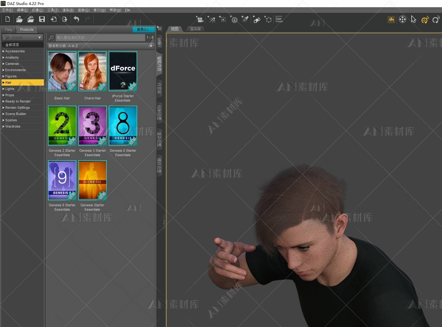The height and width of the screenshot is (327, 442).
Task: Open the Render-Settings category
Action: click(x=23, y=108)
